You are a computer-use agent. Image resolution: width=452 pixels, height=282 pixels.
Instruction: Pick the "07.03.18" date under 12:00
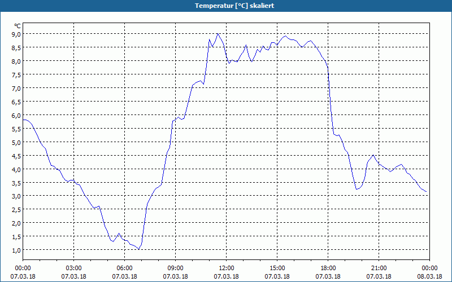tap(227, 276)
